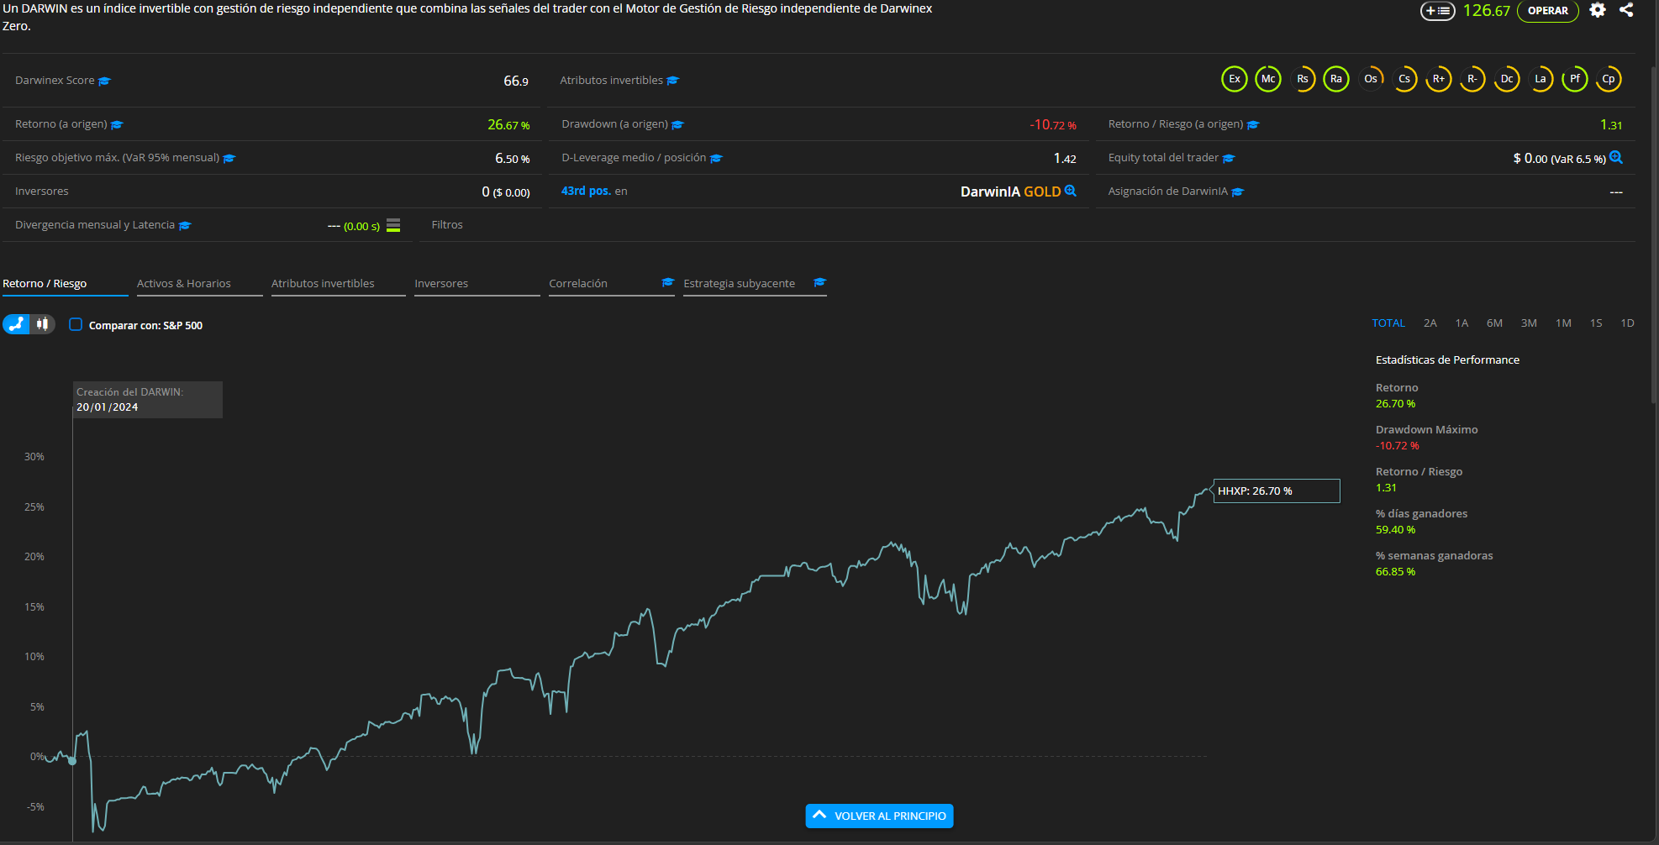Click the DARWIN creation marker on chart
Screen dimensions: 1659x845
coord(72,761)
